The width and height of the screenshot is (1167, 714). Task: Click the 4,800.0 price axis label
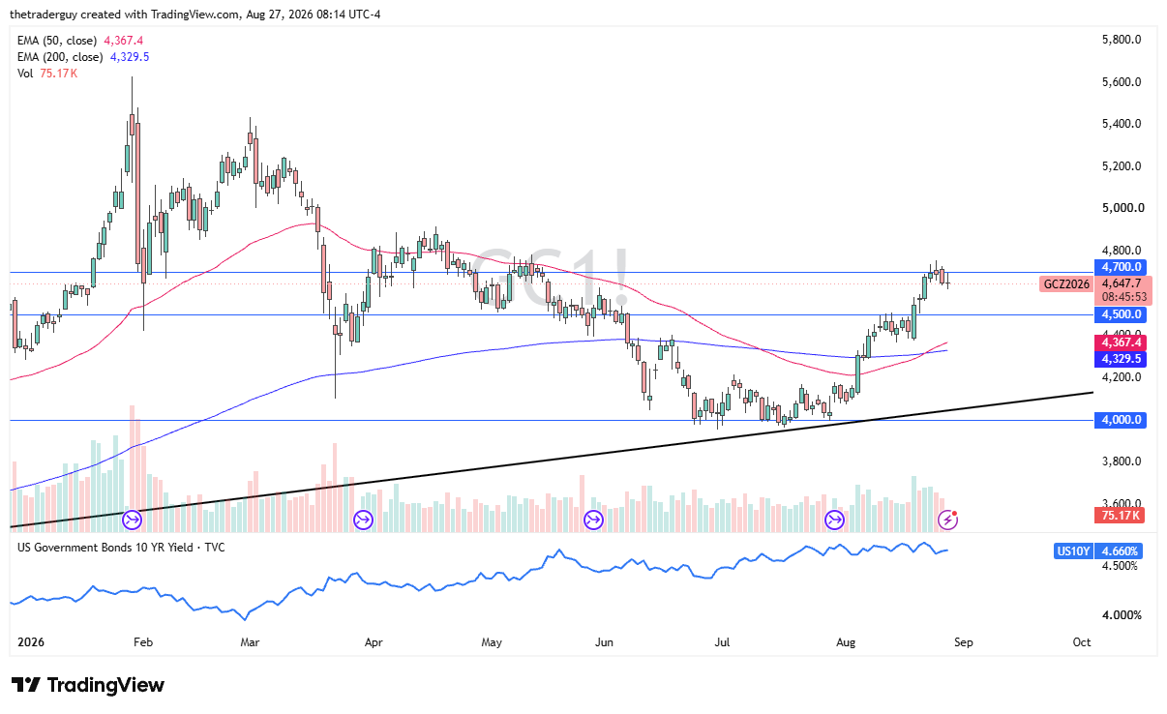pyautogui.click(x=1122, y=251)
